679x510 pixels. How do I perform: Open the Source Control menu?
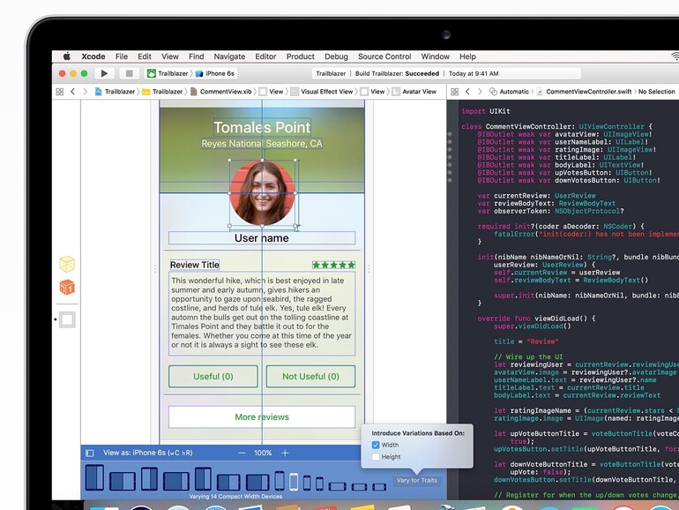(x=384, y=56)
